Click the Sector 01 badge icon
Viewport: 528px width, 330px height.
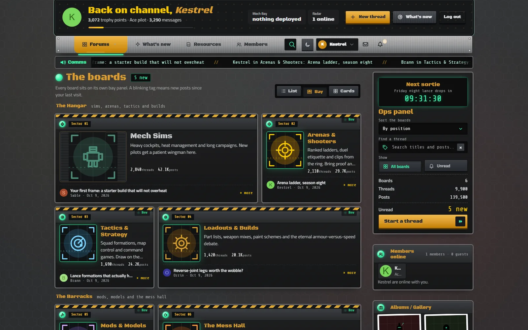(62, 124)
